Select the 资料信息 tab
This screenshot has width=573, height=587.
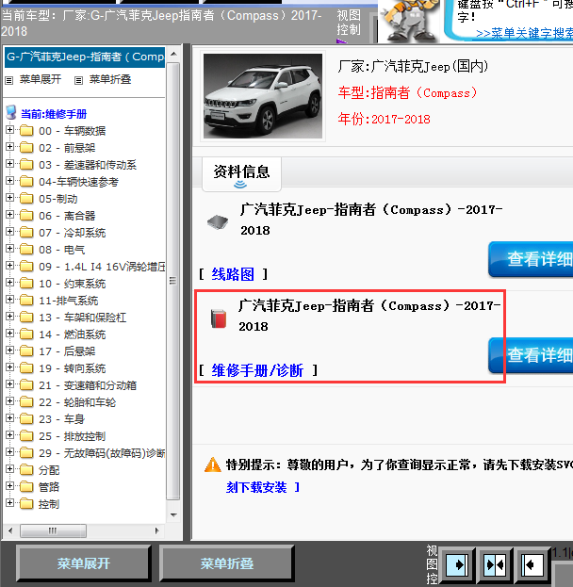[x=242, y=171]
